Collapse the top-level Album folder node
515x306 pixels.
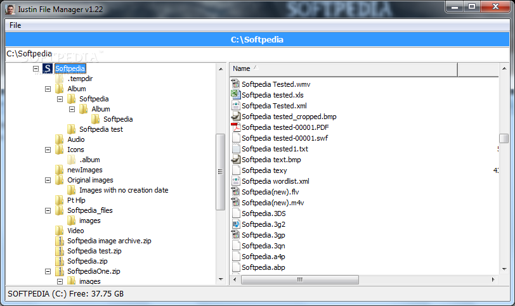click(48, 89)
